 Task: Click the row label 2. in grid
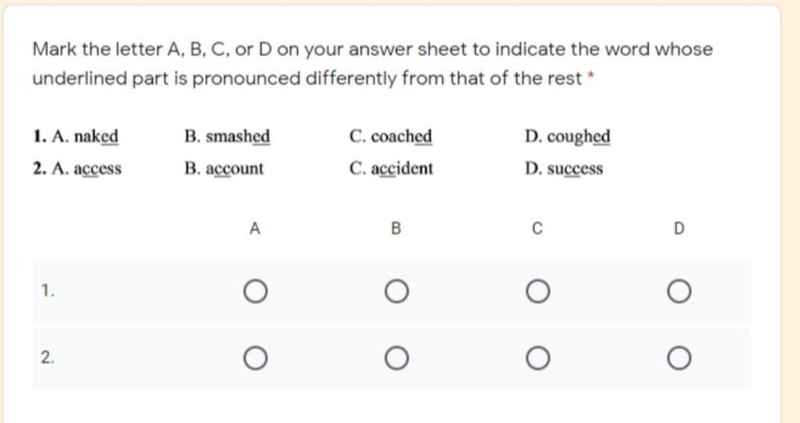point(48,358)
